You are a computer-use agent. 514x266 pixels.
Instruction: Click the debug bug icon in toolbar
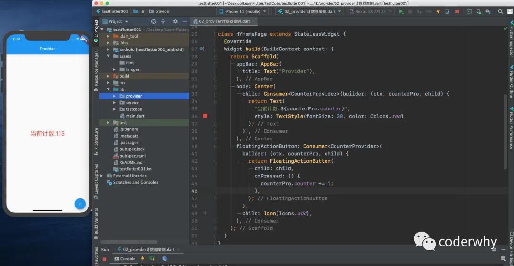pos(410,11)
